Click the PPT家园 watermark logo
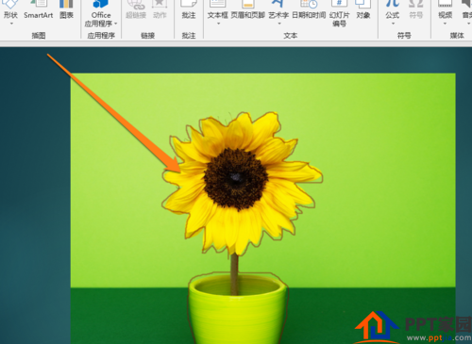 [x=413, y=327]
